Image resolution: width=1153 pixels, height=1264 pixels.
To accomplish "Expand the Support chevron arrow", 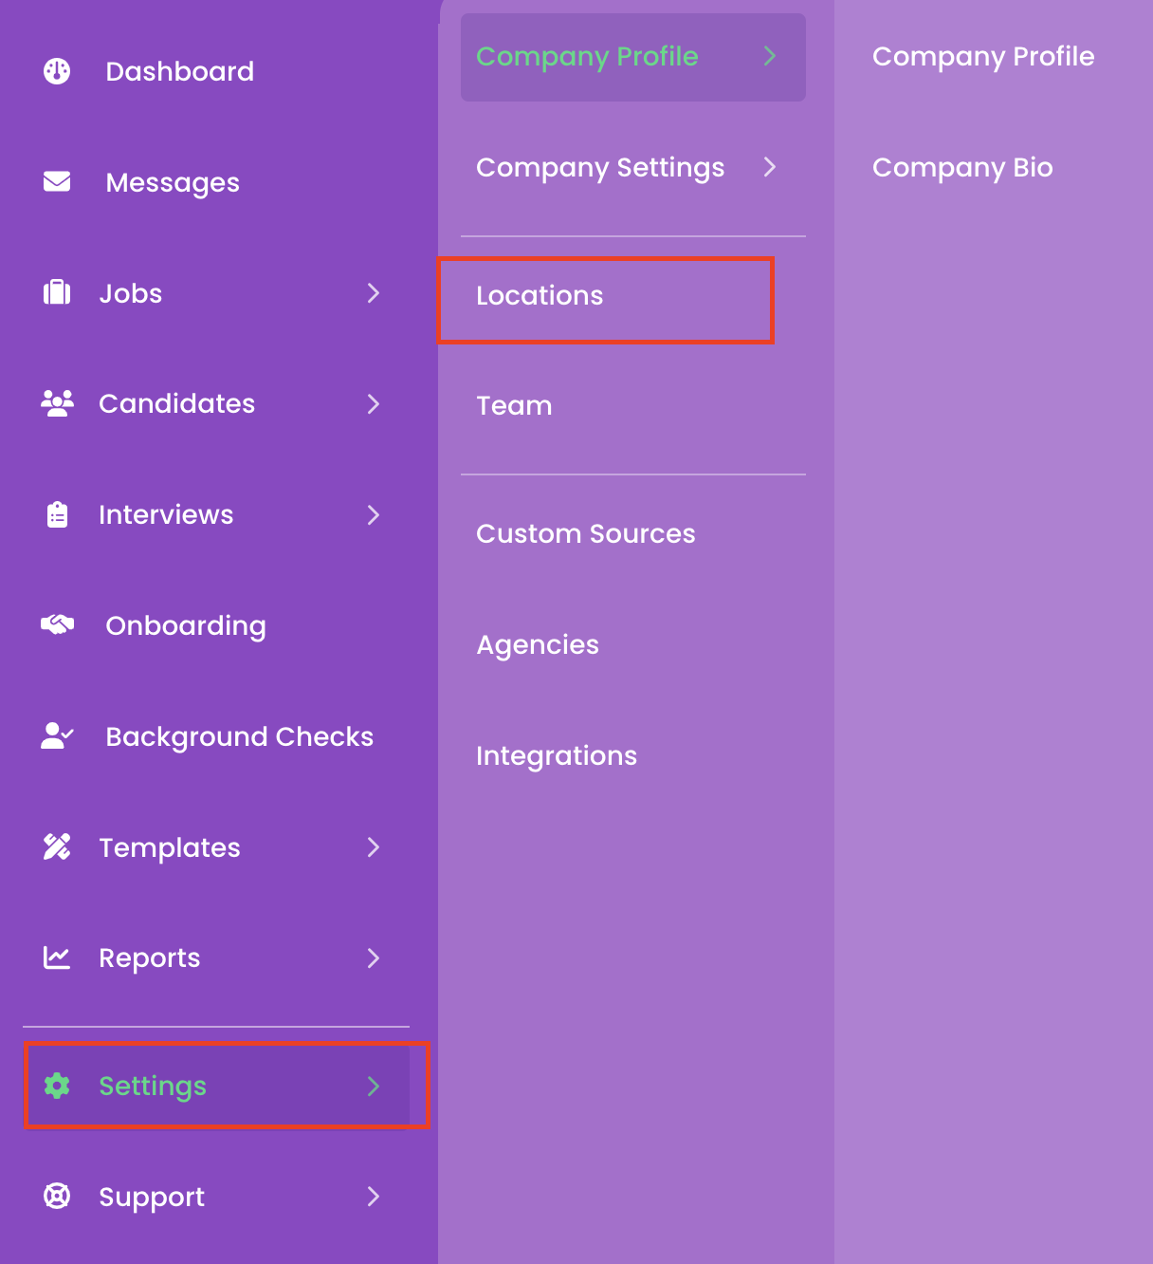I will [x=374, y=1197].
